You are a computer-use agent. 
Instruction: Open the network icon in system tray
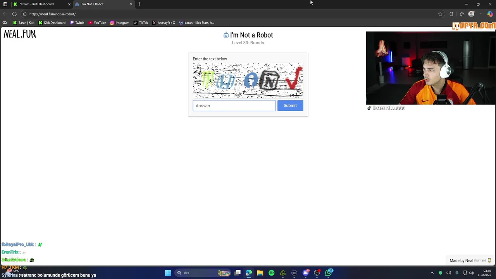coord(465,273)
